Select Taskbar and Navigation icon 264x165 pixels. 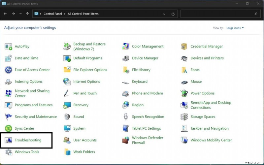184,128
